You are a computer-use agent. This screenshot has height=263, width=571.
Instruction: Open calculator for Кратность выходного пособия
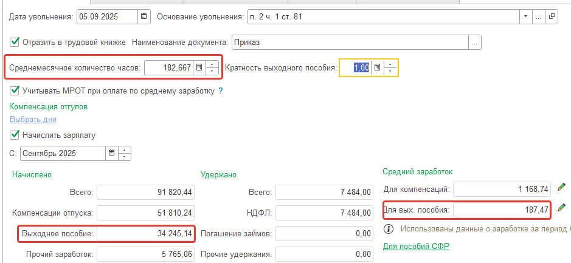pos(377,67)
